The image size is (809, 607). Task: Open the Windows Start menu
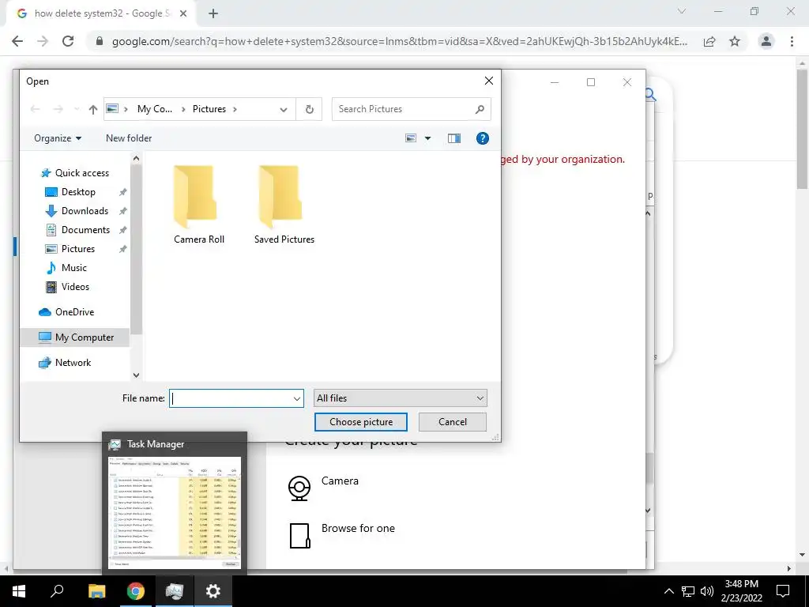pos(19,591)
